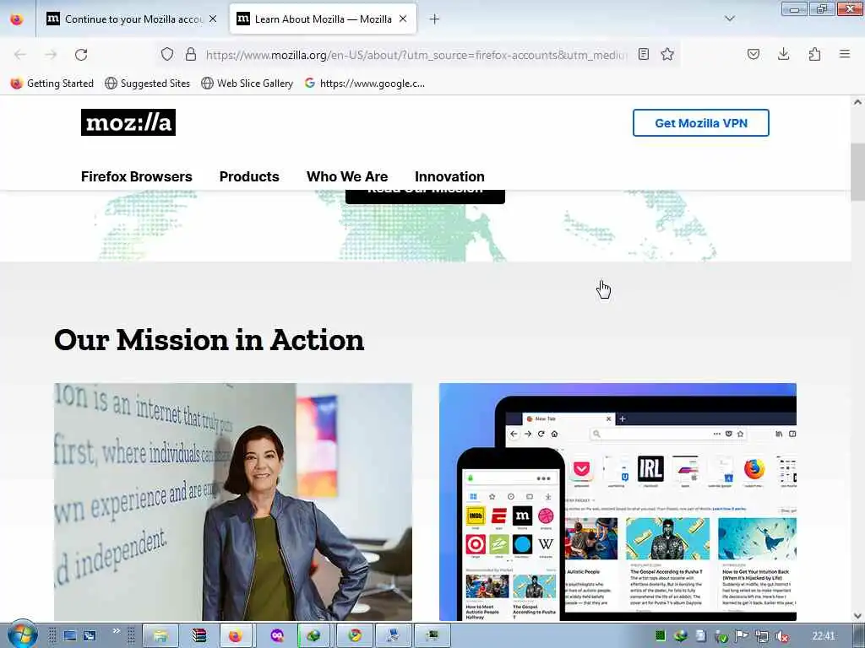The image size is (865, 648).
Task: Click the vertical scrollbar thumb
Action: (857, 172)
